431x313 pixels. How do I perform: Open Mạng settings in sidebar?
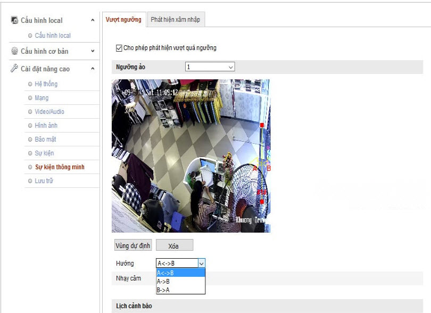[x=42, y=98]
